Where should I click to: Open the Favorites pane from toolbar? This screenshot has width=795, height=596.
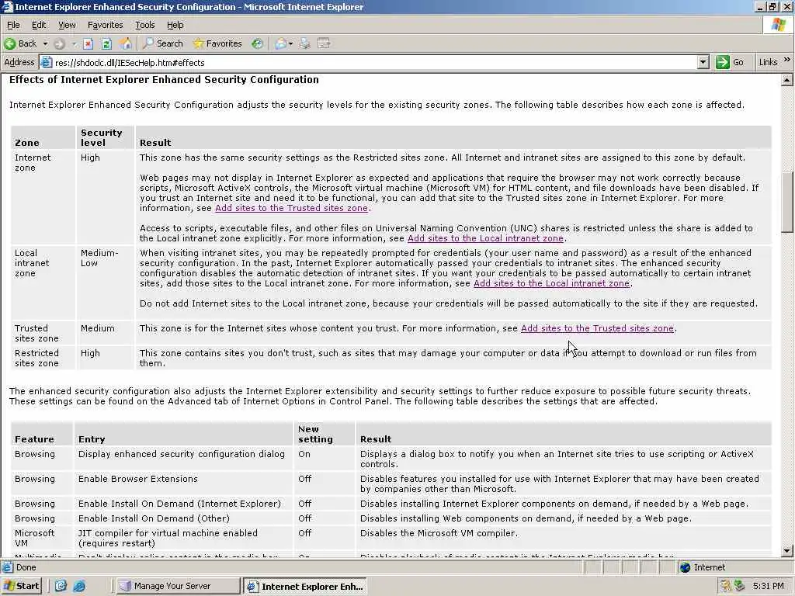click(217, 43)
